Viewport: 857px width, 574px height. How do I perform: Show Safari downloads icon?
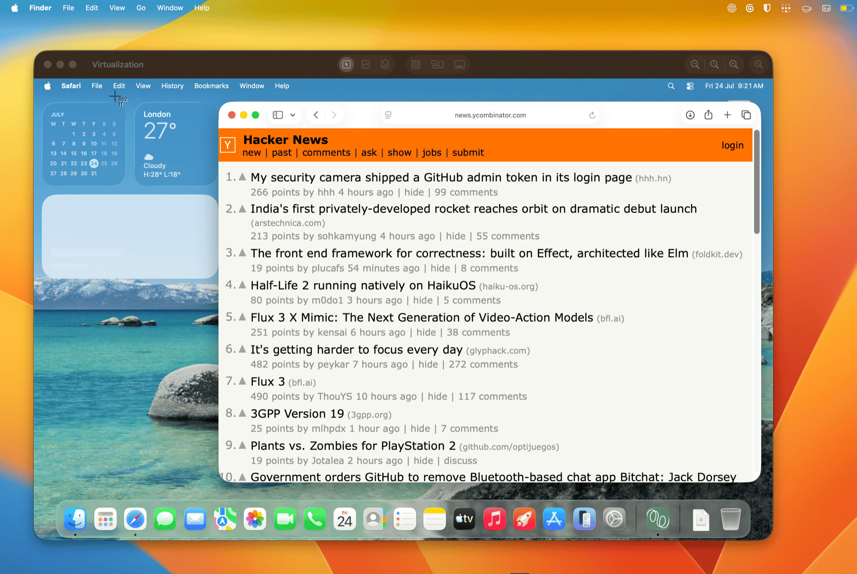point(690,115)
